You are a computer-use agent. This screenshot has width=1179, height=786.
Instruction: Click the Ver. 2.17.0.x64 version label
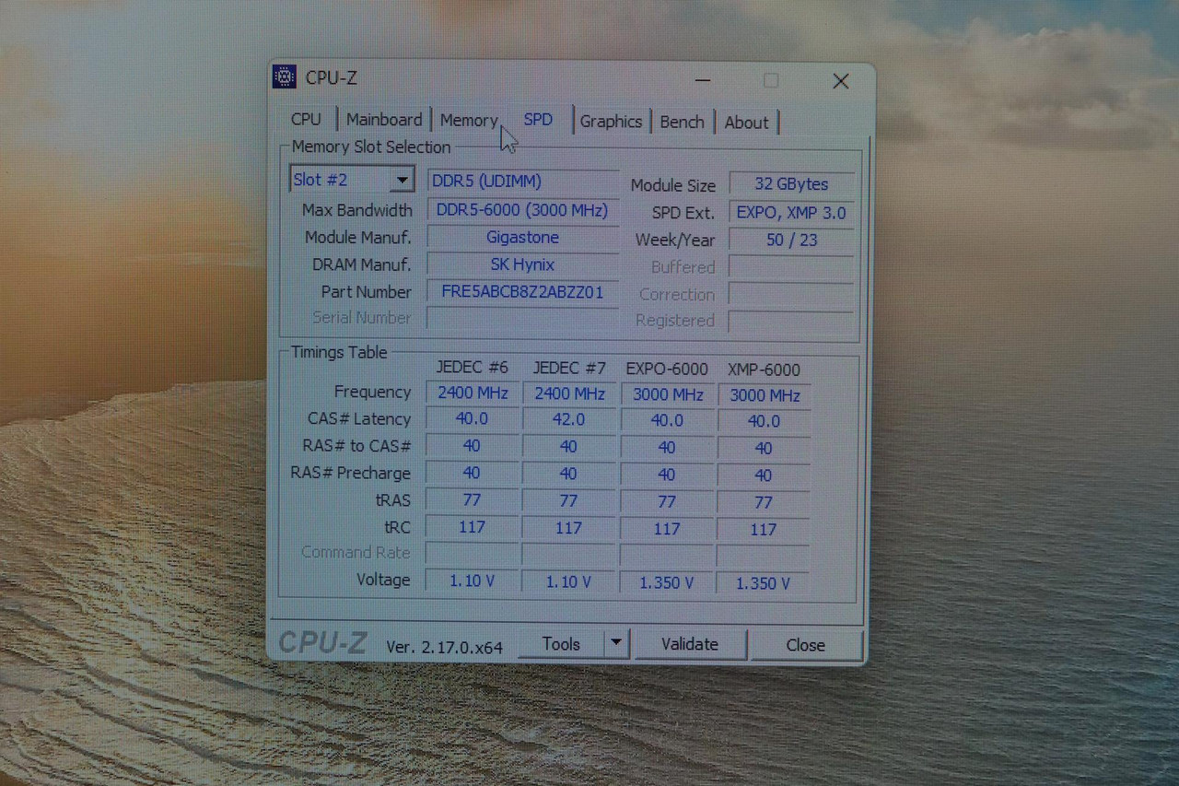[x=444, y=647]
